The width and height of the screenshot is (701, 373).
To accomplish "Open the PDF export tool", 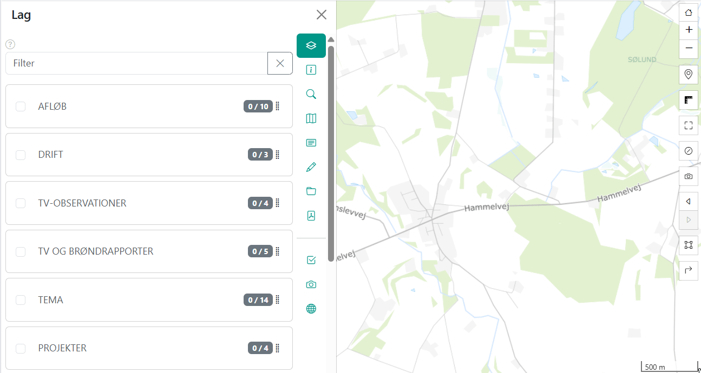I will click(x=311, y=216).
